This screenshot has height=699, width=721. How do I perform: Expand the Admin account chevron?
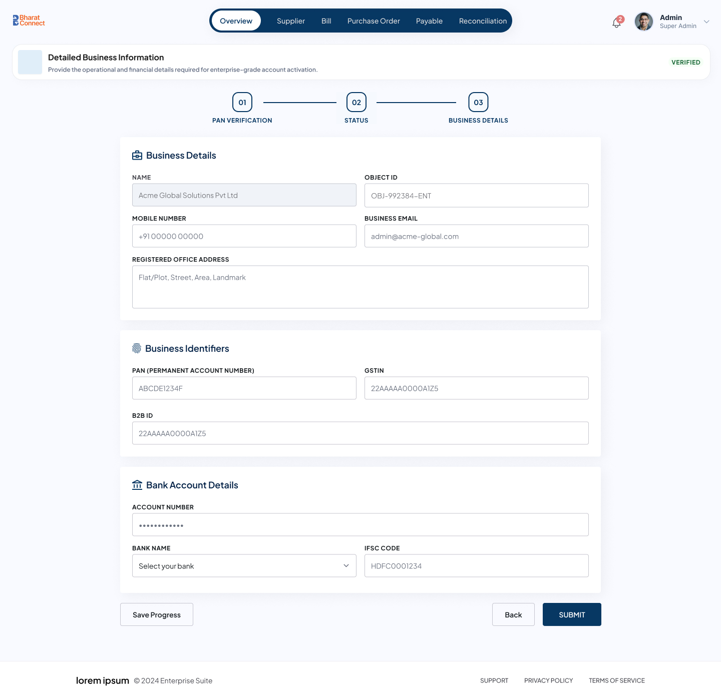[706, 22]
